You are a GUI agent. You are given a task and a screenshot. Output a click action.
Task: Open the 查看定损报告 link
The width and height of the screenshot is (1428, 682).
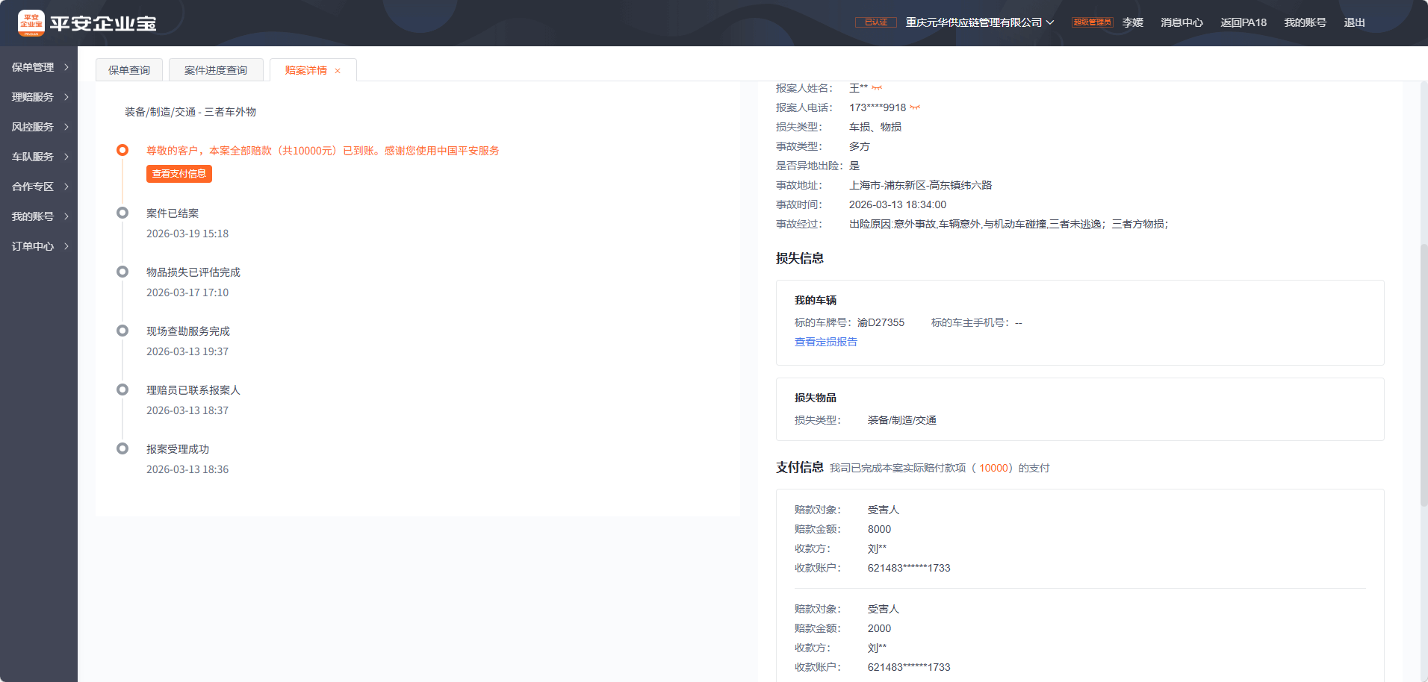pos(825,342)
